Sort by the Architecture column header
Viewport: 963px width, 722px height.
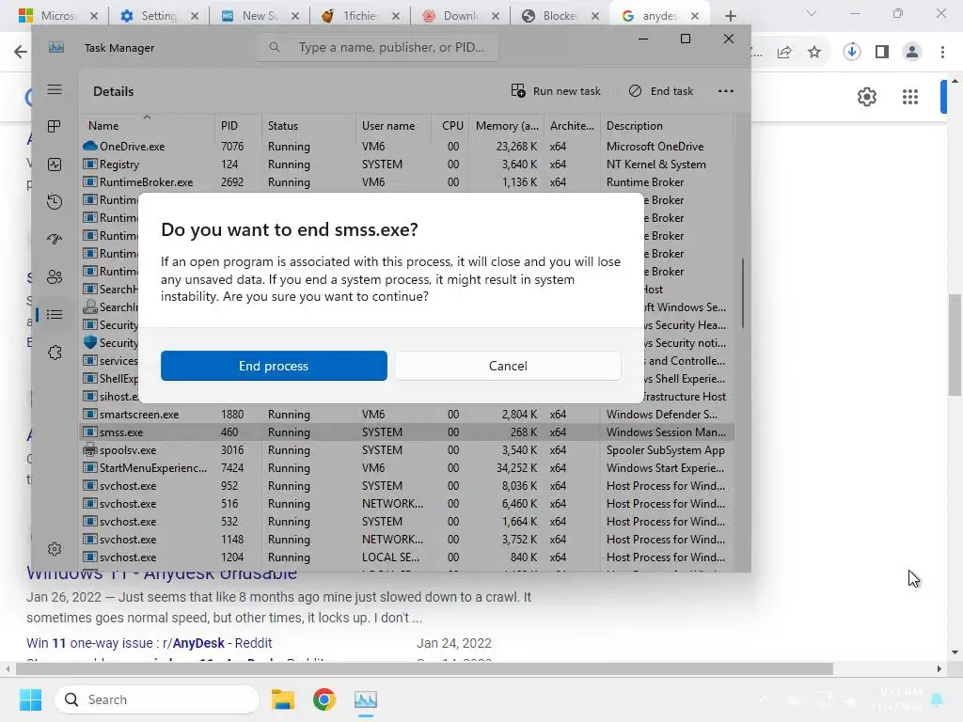[573, 126]
